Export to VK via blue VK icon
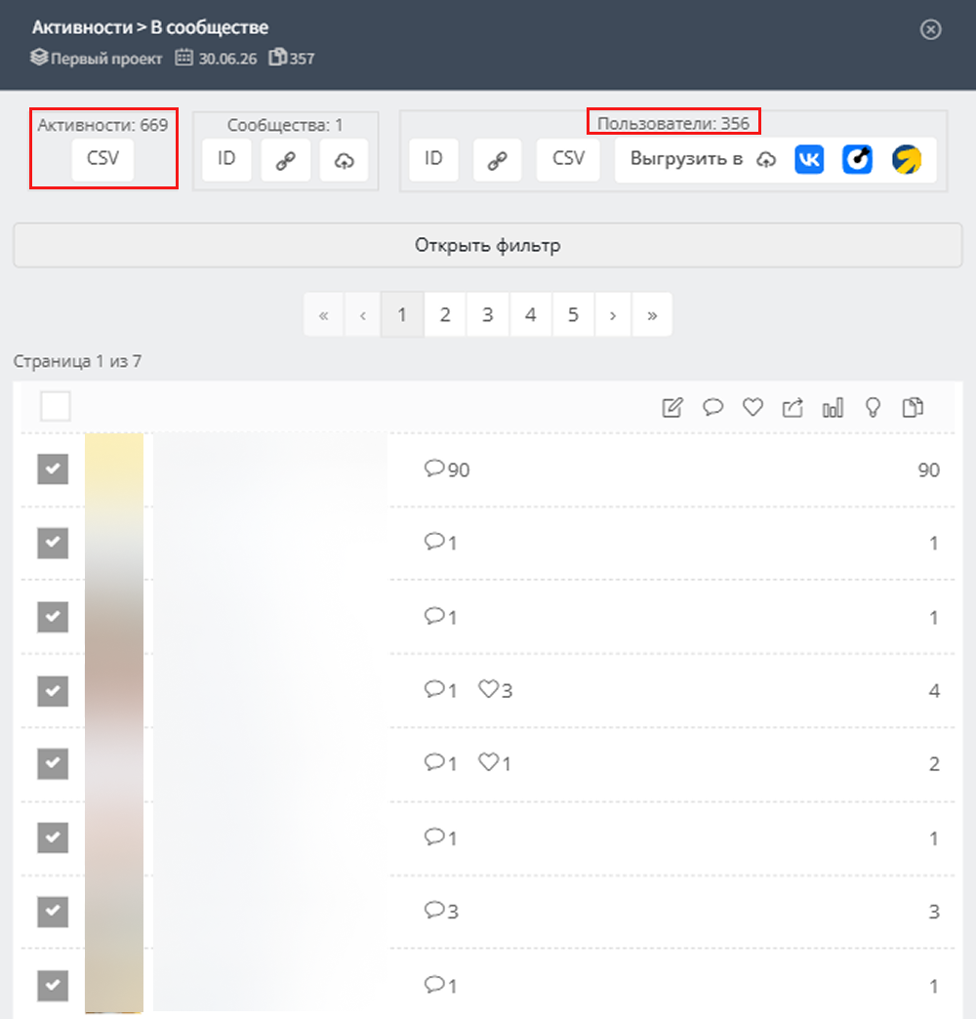This screenshot has height=1019, width=976. click(x=809, y=160)
